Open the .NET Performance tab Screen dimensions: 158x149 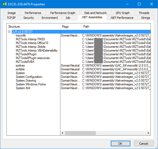point(122,18)
